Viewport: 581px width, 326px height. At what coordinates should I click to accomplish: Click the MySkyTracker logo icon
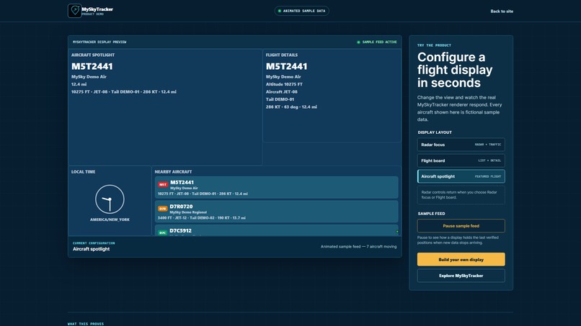(74, 11)
